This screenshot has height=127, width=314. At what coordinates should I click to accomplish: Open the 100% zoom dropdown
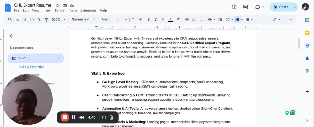(x=58, y=19)
